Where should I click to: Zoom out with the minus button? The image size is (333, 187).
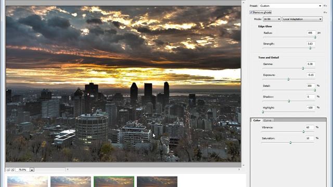click(8, 170)
